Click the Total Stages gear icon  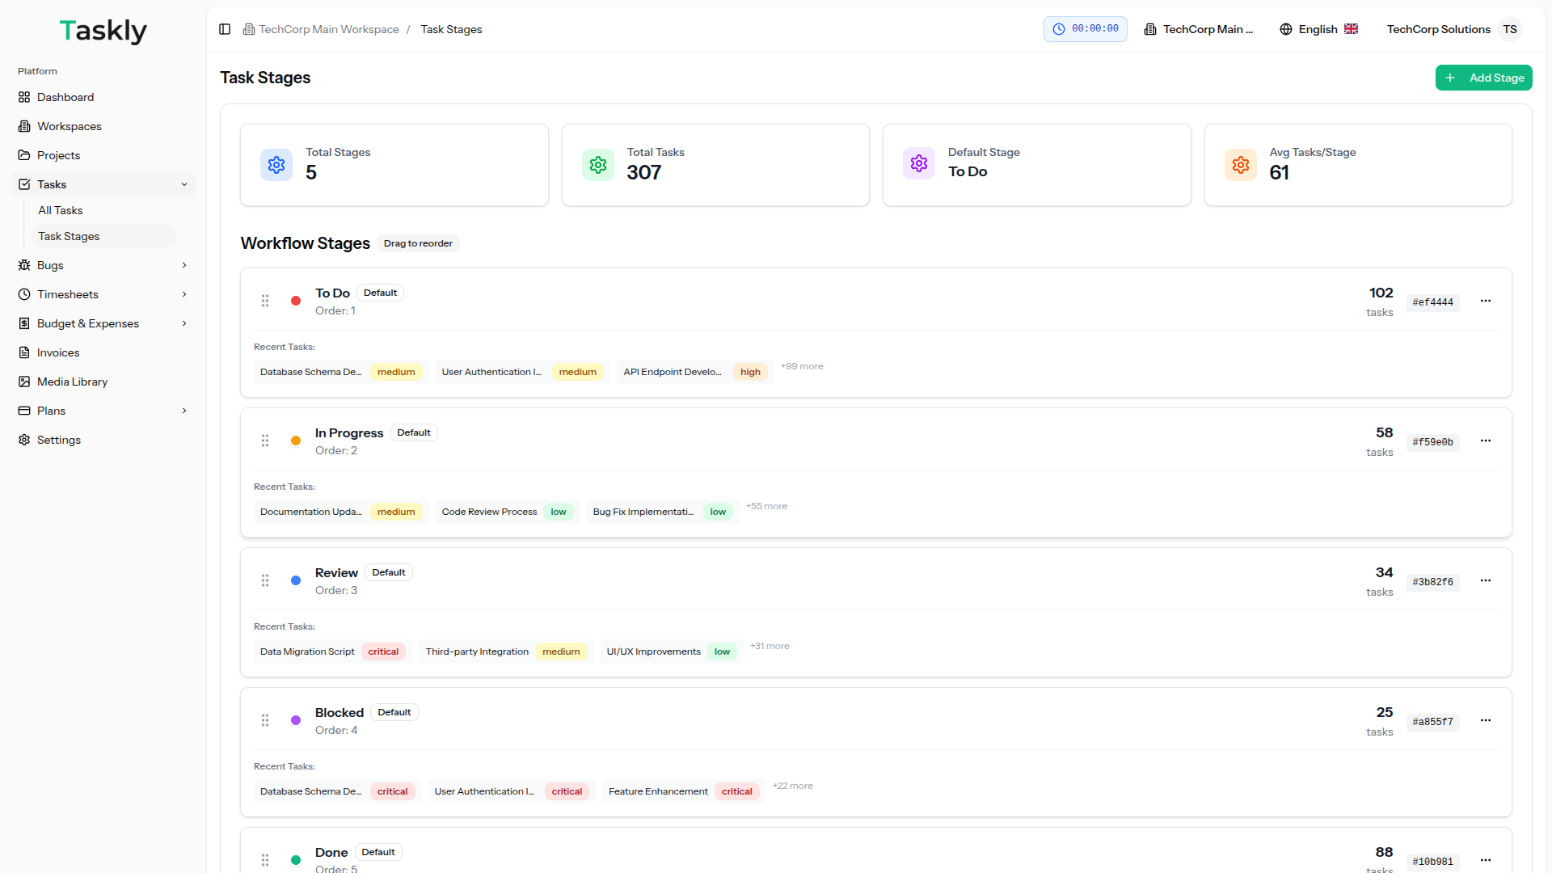(x=276, y=165)
